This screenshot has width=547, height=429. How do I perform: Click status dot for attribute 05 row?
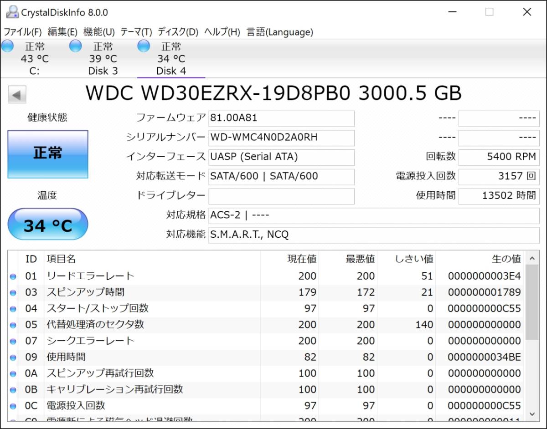[13, 325]
